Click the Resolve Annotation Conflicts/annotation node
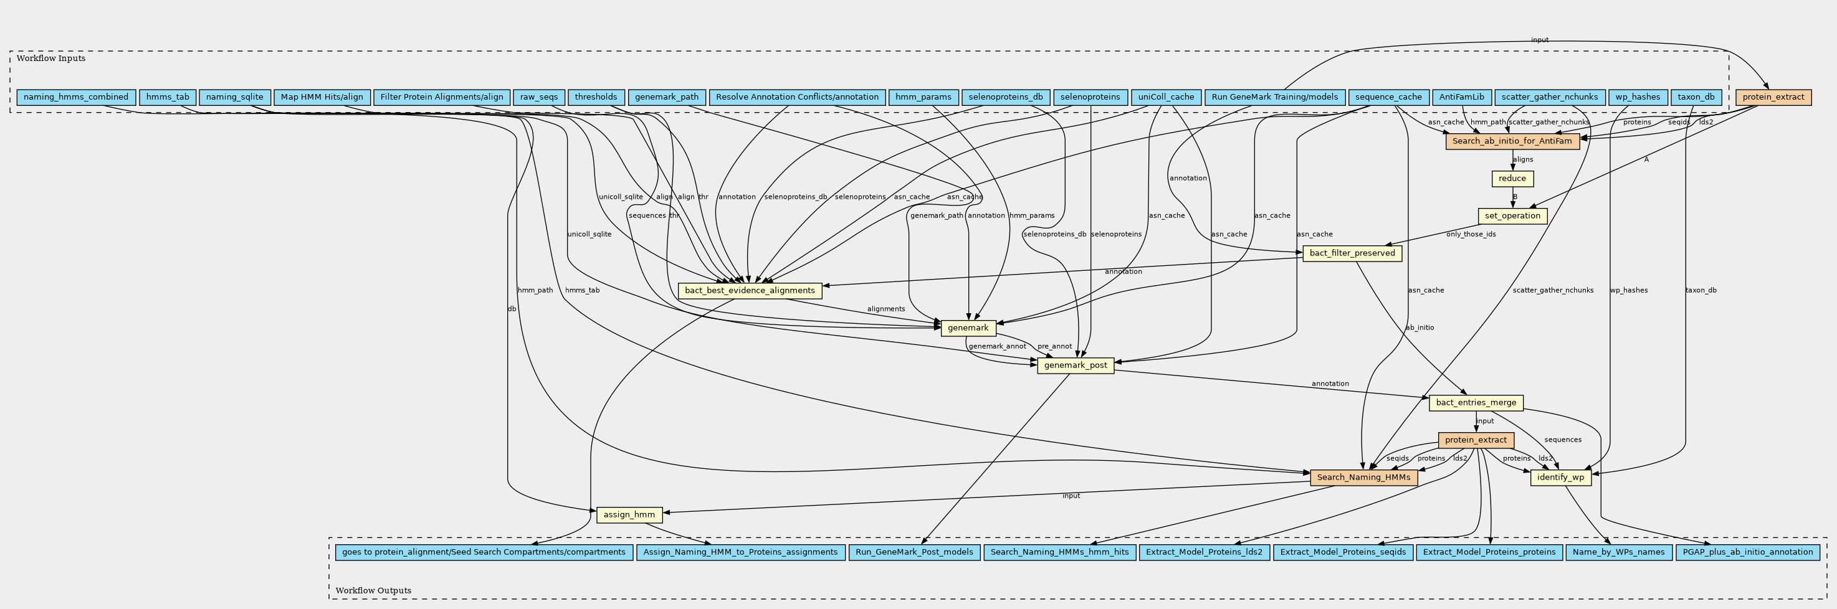Viewport: 1837px width, 609px height. click(796, 98)
